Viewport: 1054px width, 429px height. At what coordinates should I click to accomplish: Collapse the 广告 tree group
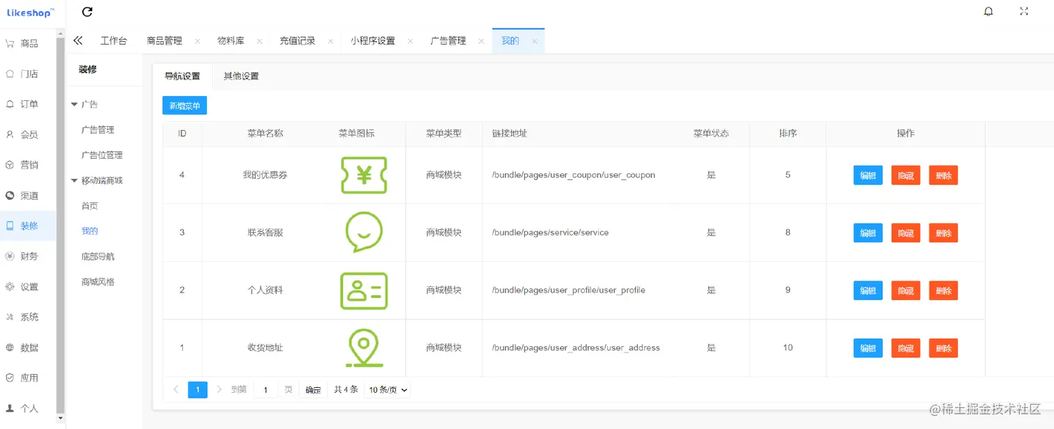(75, 104)
